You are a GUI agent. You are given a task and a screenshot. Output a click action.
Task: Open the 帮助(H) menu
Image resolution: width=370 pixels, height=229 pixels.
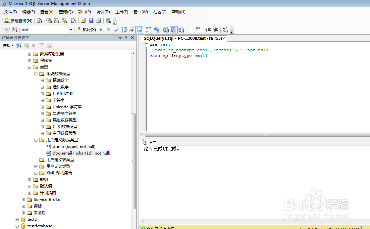click(x=179, y=12)
